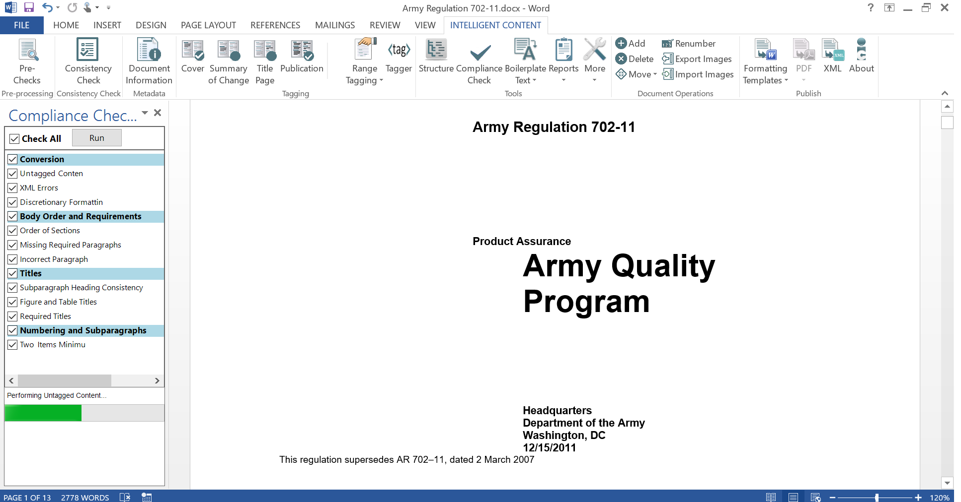Uncheck XML Errors check
Viewport: 961px width, 502px height.
point(12,188)
